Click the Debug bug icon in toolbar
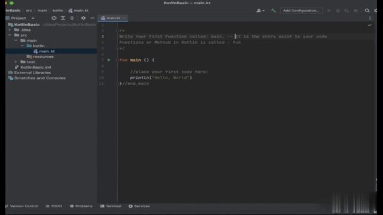The image size is (383, 215). coord(338,11)
